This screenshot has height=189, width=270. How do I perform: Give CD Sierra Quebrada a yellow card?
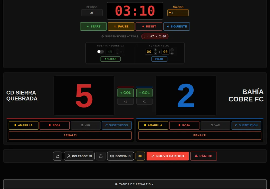[x=23, y=125]
